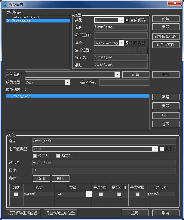The image size is (184, 220).
Task: Click the 打开代码生成位置 button
Action: [x=23, y=213]
